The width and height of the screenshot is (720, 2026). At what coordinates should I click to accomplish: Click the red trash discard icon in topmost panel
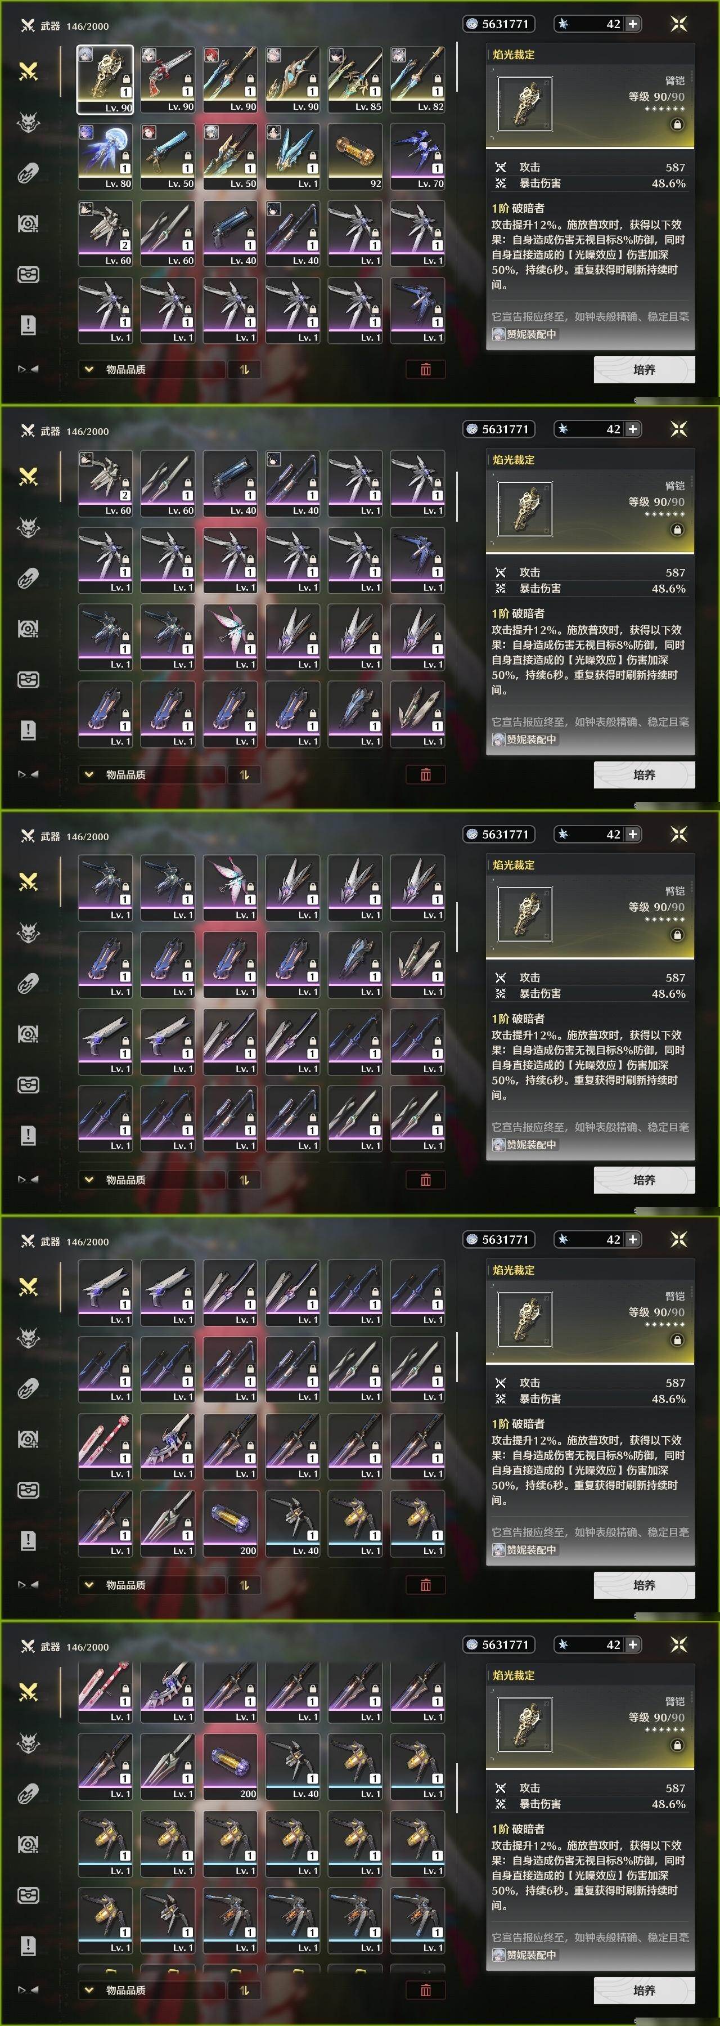pyautogui.click(x=425, y=370)
